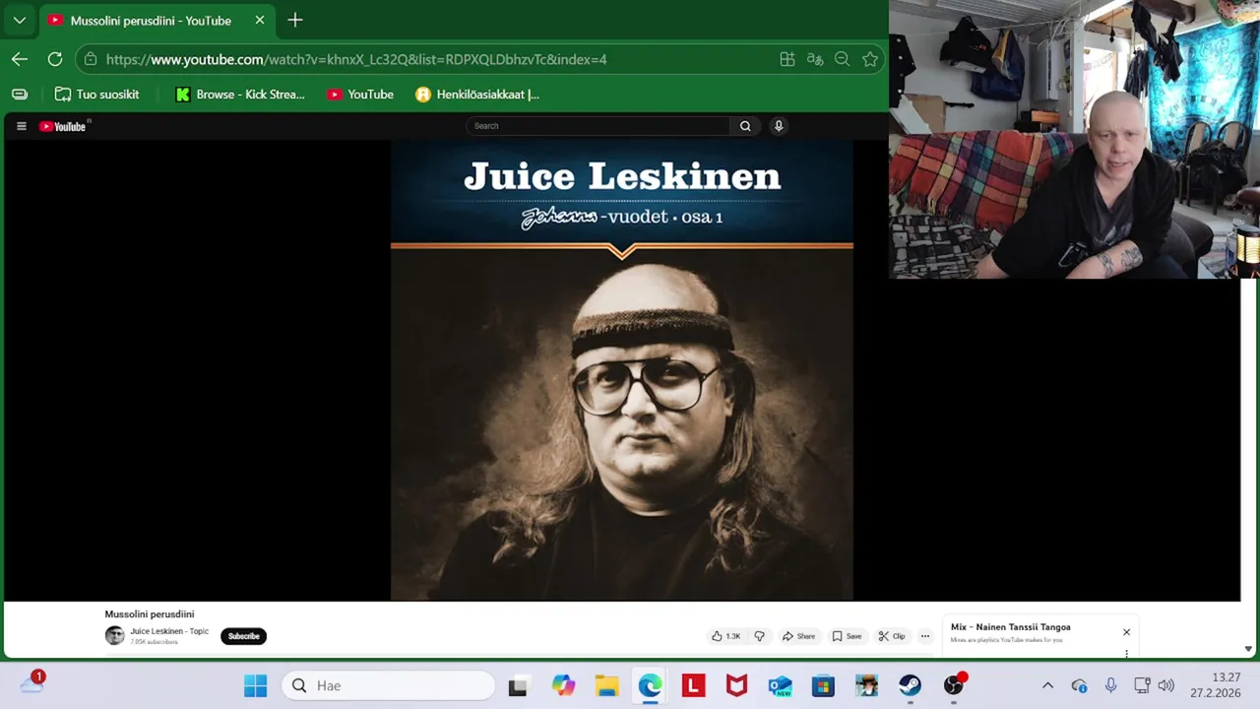Image resolution: width=1260 pixels, height=709 pixels.
Task: Search YouTube with voice microphone
Action: 779,126
